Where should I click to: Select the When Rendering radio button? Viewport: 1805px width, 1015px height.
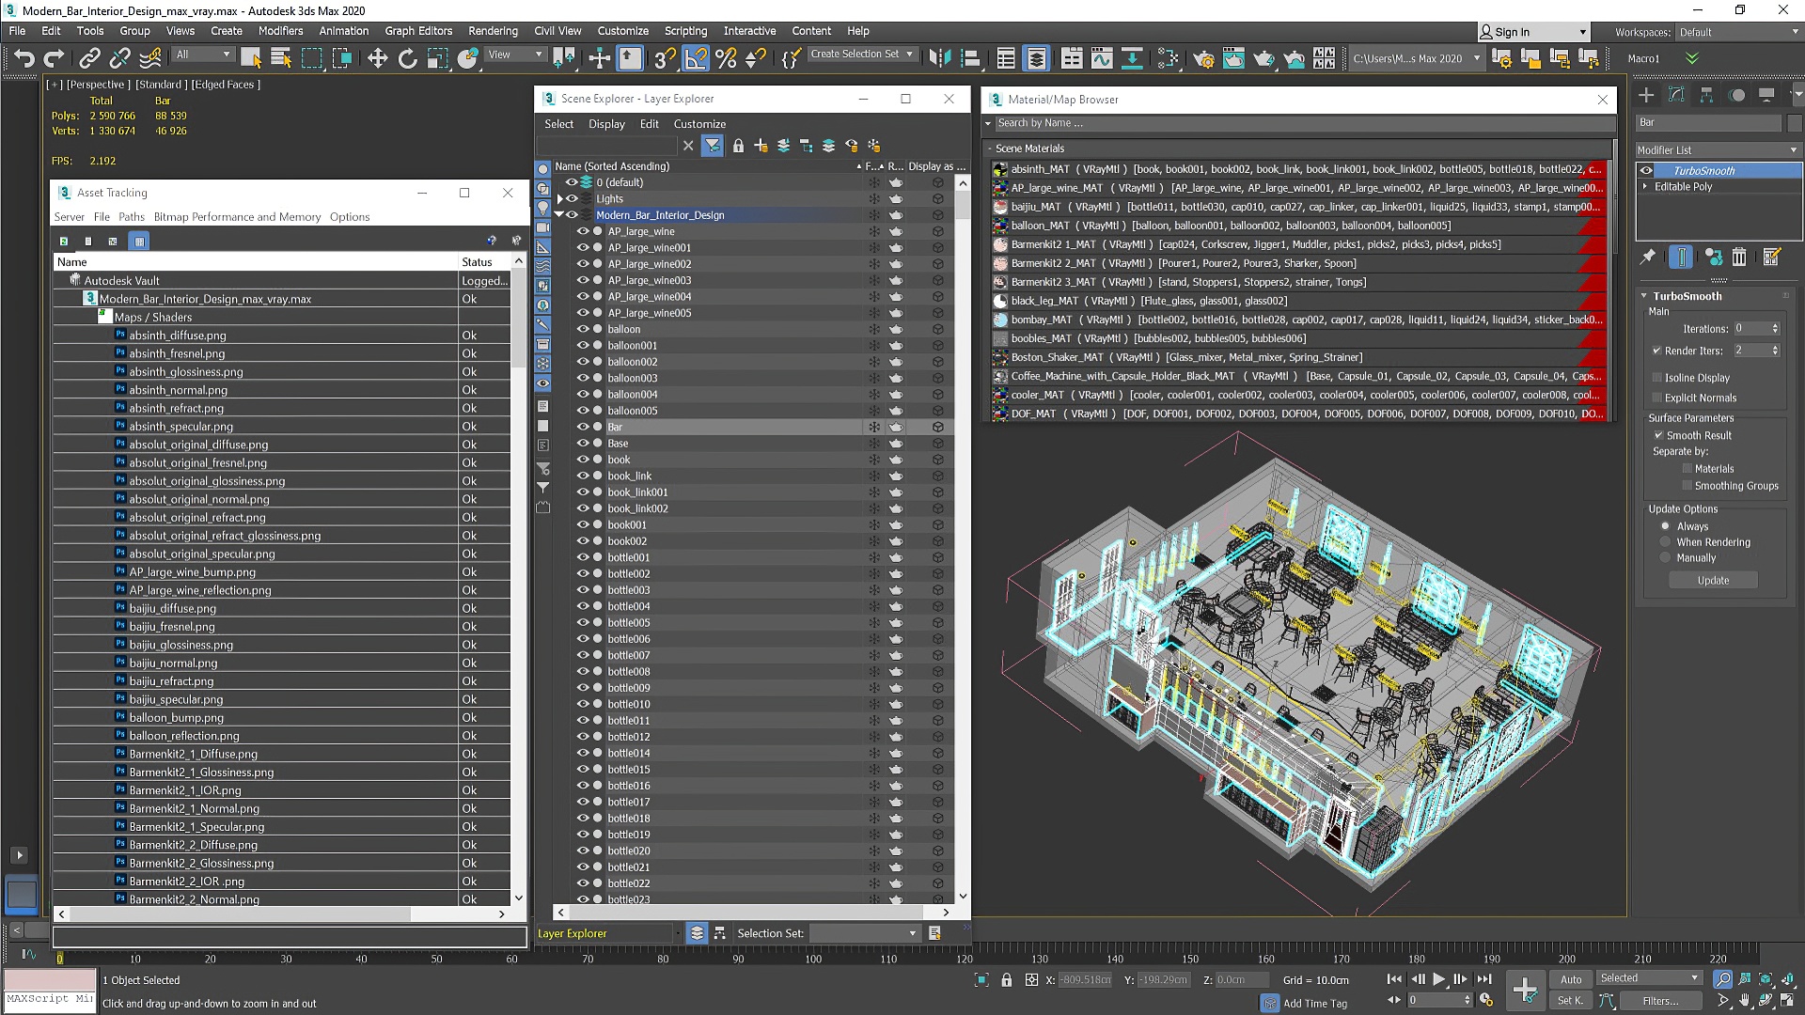(1666, 542)
